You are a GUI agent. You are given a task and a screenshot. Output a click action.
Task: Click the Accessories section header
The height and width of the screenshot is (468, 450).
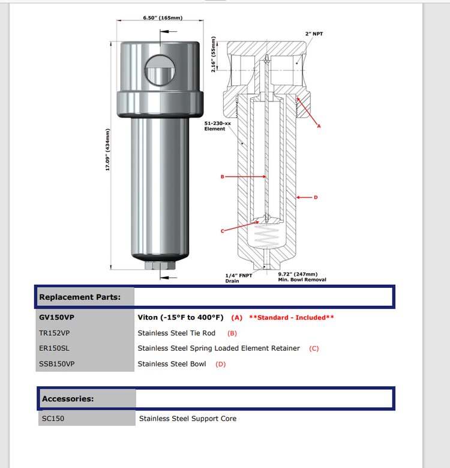point(68,399)
